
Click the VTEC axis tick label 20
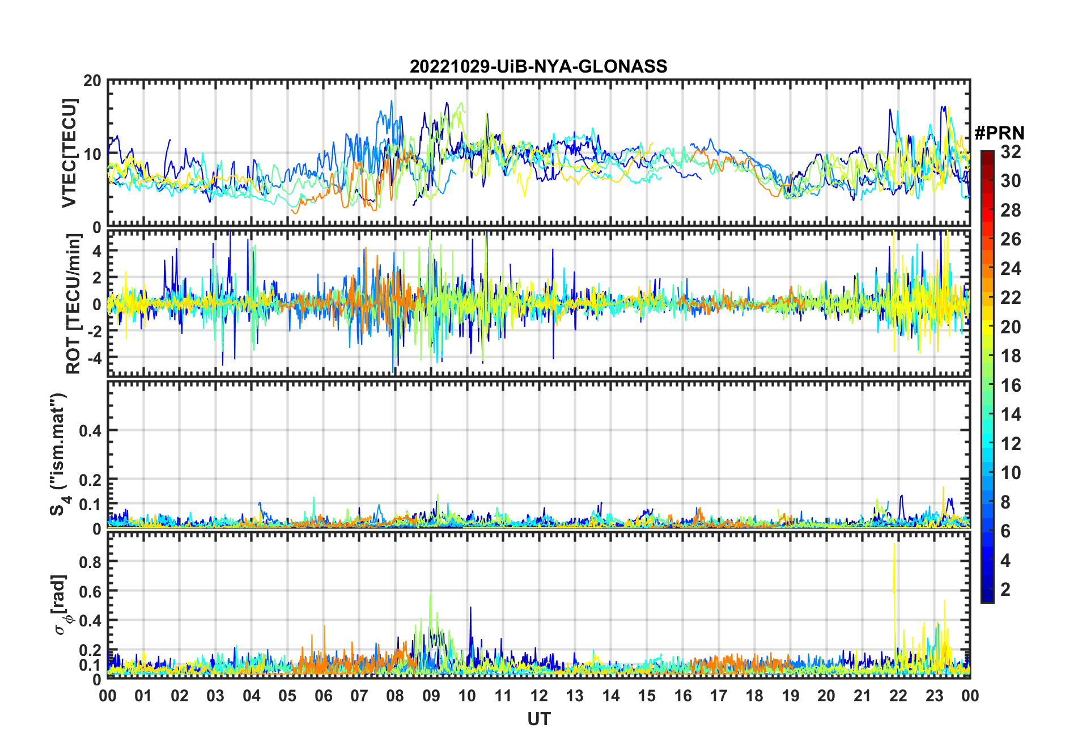pyautogui.click(x=92, y=81)
